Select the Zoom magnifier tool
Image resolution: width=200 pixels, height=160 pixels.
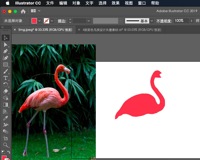tap(6, 145)
